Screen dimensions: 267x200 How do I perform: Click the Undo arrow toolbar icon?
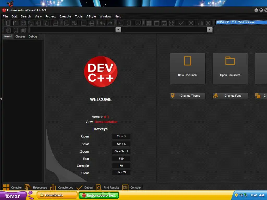point(102,23)
